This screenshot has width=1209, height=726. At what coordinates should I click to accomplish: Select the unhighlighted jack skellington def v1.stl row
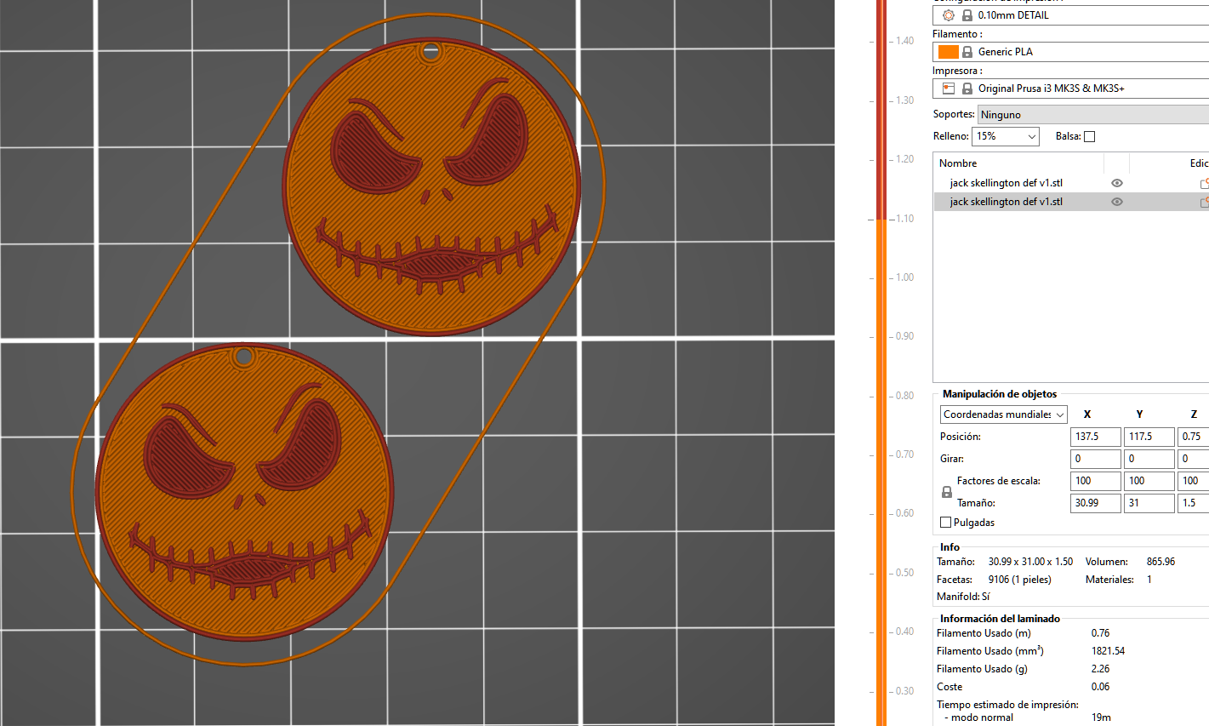1071,183
